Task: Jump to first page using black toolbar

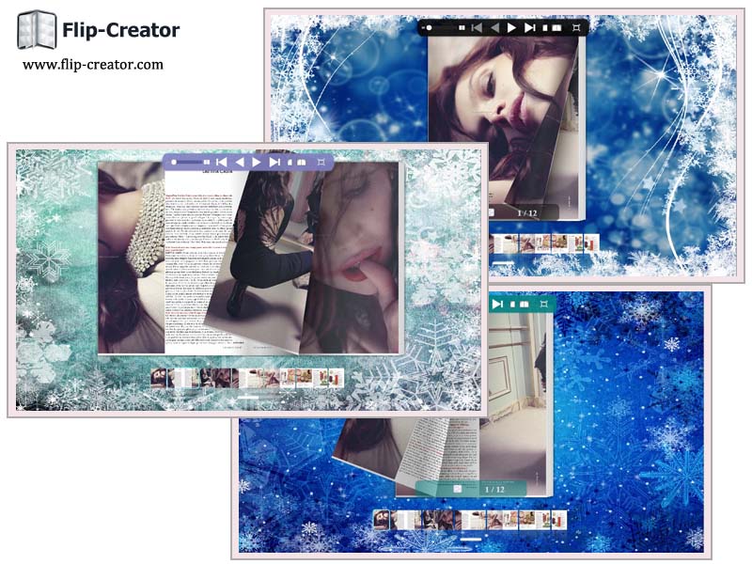Action: [477, 28]
